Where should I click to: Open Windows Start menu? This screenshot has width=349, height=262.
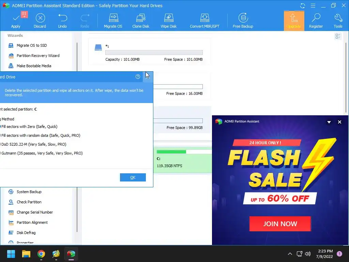[11, 254]
